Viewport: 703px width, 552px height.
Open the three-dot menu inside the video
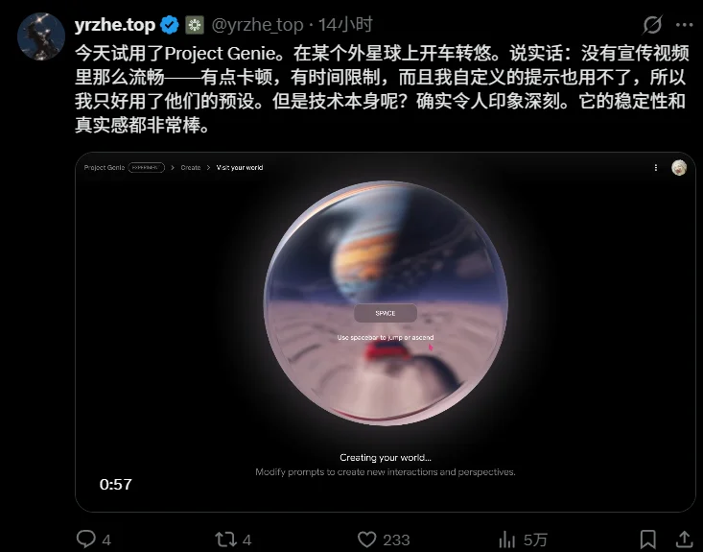tap(655, 167)
